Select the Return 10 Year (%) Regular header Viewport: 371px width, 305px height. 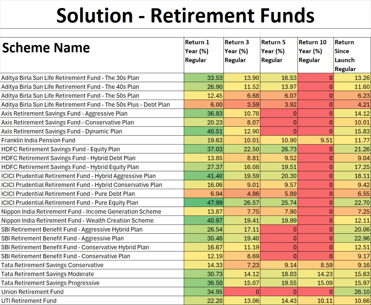(x=316, y=55)
